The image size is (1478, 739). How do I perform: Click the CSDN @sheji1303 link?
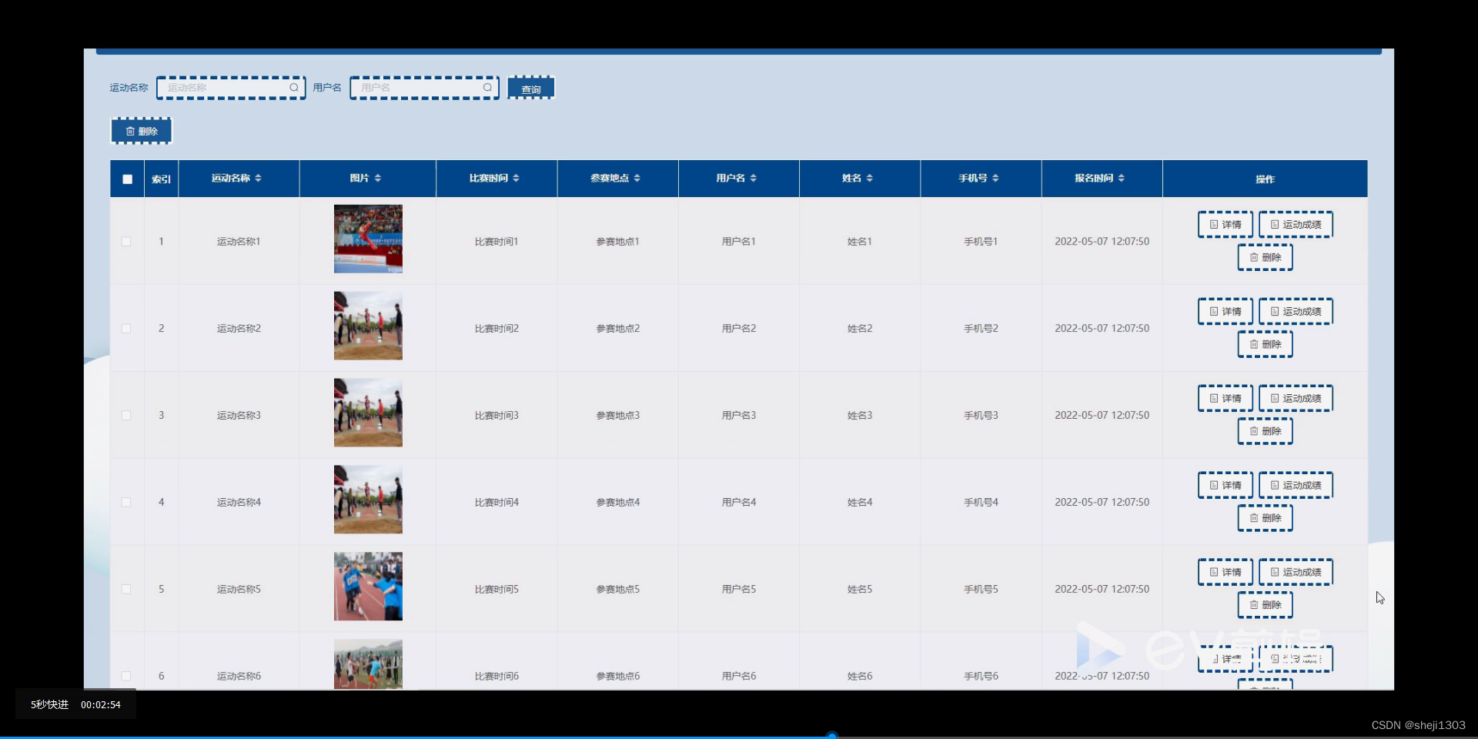click(1419, 724)
